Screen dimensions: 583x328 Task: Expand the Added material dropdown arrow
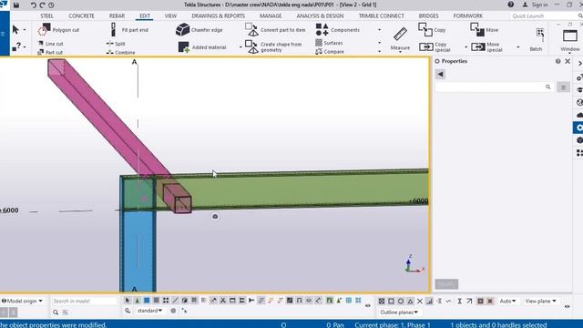pos(240,47)
